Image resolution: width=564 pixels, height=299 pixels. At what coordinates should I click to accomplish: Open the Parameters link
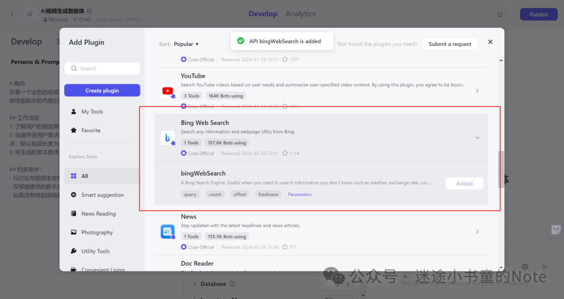[300, 194]
